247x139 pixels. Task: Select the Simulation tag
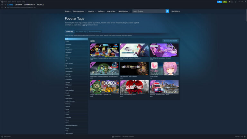point(76,52)
